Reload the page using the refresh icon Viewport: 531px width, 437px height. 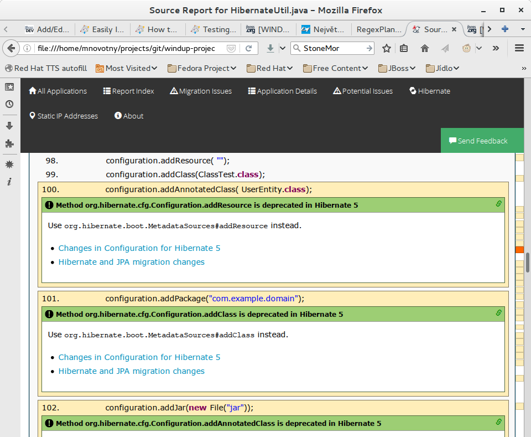click(x=249, y=48)
